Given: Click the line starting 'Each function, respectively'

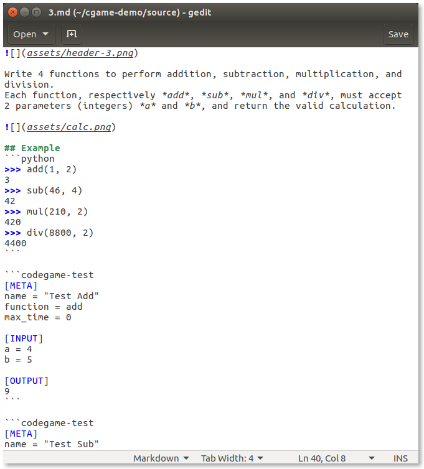Looking at the screenshot, I should tap(203, 95).
